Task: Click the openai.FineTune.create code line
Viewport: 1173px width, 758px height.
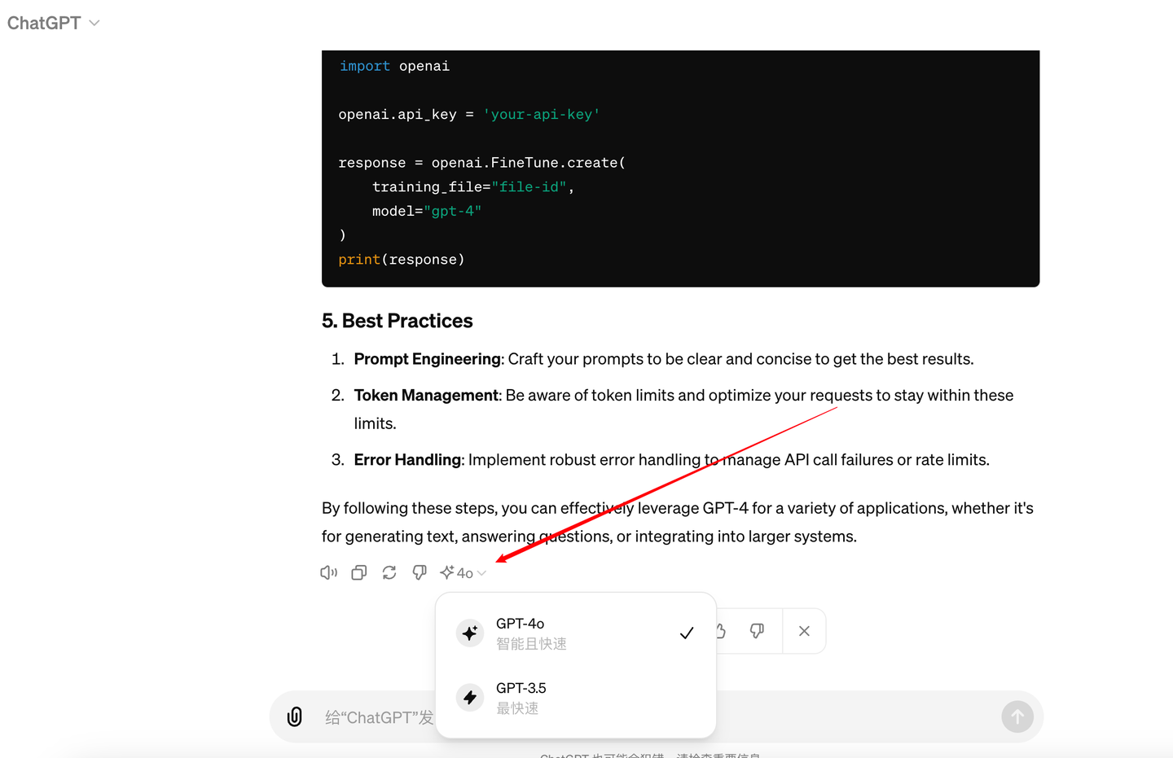Action: 481,163
